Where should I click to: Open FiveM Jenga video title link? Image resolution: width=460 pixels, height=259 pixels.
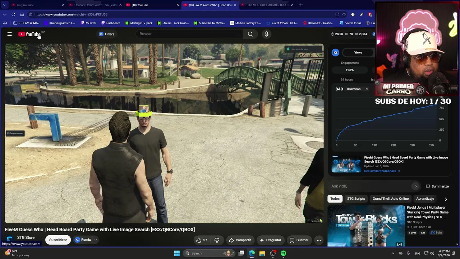428,212
